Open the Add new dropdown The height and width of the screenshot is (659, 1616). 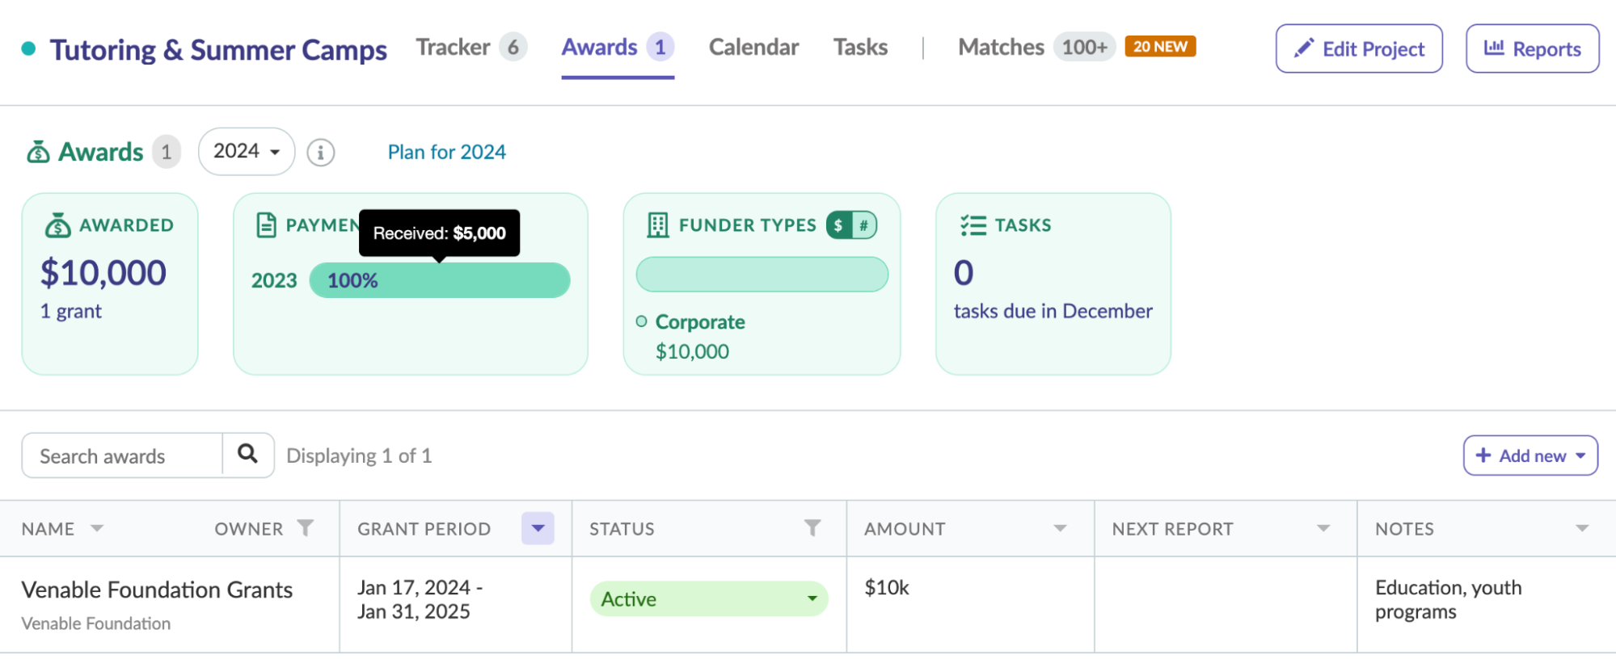[x=1530, y=455]
